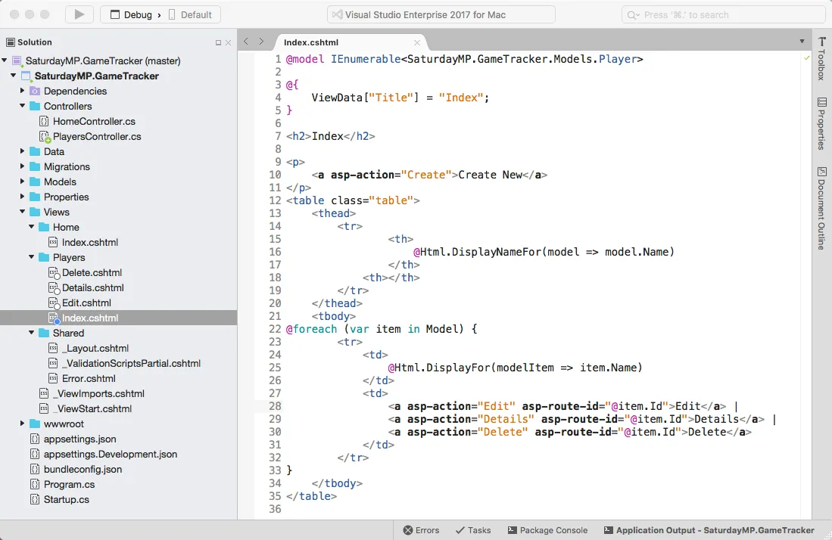
Task: Click the search field in the toolbar
Action: pos(723,15)
